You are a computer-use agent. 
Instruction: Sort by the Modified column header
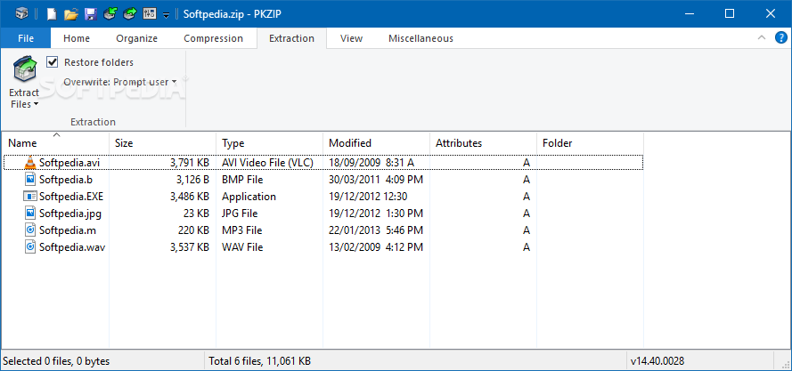[x=376, y=143]
